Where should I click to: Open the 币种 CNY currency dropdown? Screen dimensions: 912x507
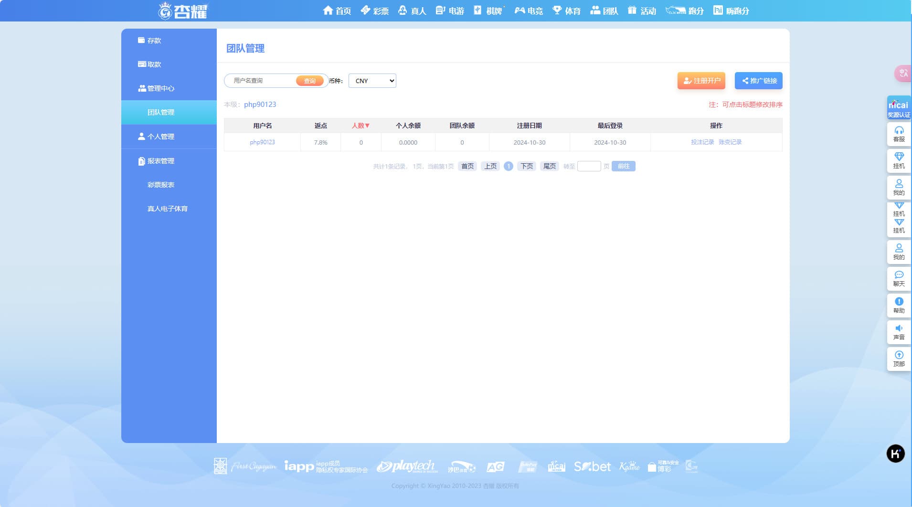click(372, 81)
